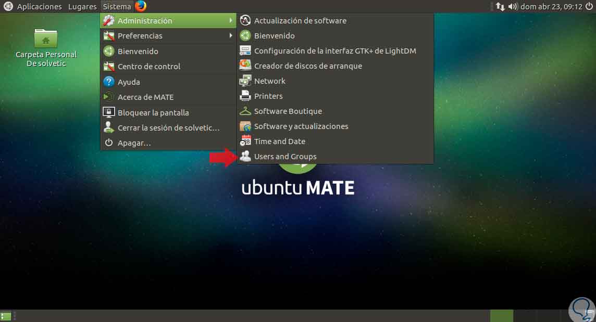Open the Network submenu entry
The height and width of the screenshot is (322, 596).
tap(336, 81)
